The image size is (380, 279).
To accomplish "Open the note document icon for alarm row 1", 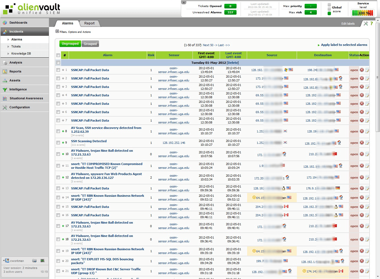I will tap(367, 70).
